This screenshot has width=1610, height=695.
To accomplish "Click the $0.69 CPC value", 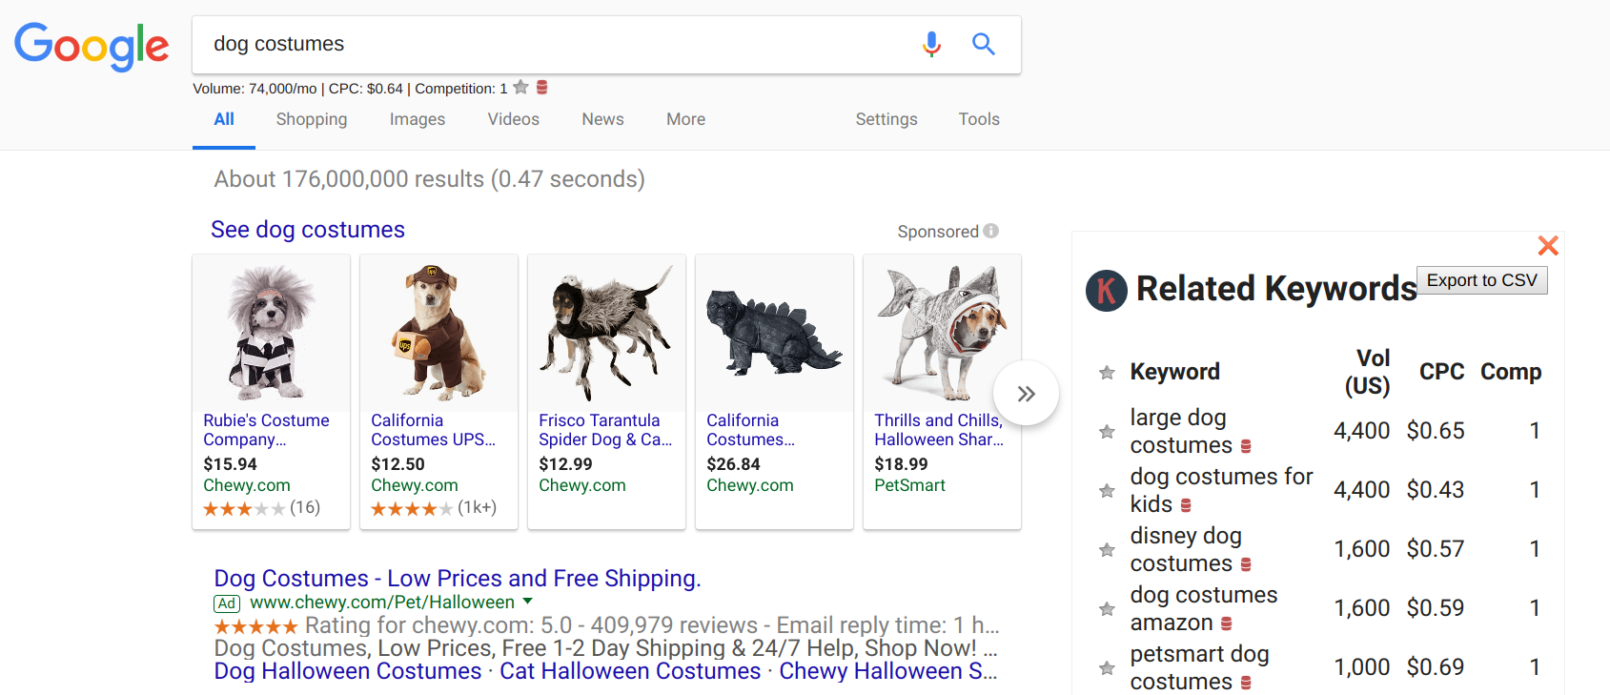I will [1436, 667].
